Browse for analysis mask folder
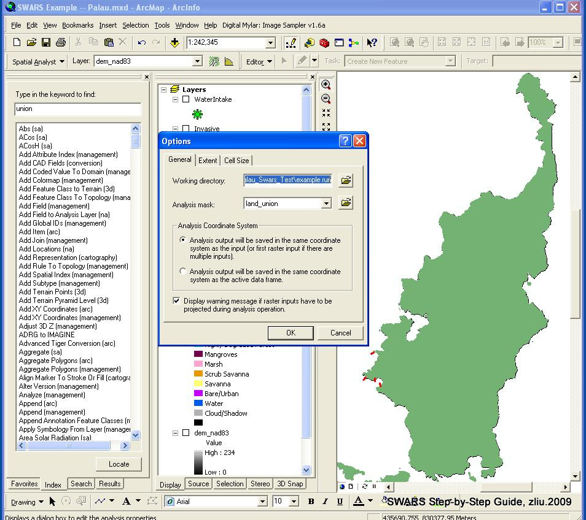This screenshot has width=586, height=520. pos(346,202)
